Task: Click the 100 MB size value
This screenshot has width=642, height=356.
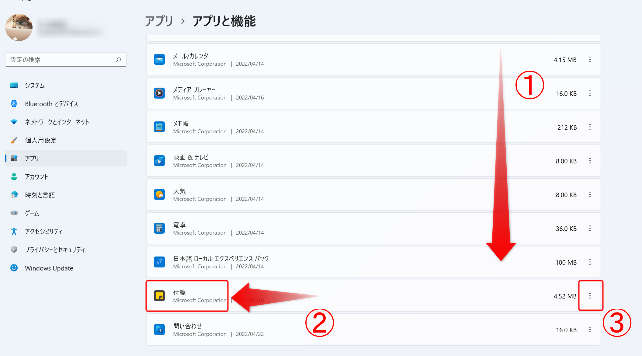Action: tap(566, 263)
